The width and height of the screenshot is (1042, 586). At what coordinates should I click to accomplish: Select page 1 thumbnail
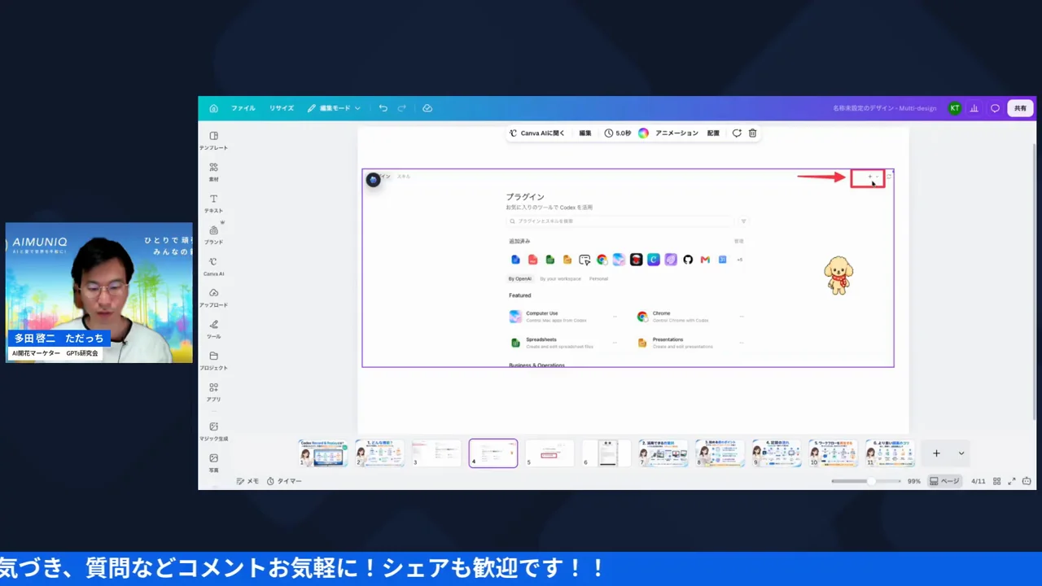[323, 453]
